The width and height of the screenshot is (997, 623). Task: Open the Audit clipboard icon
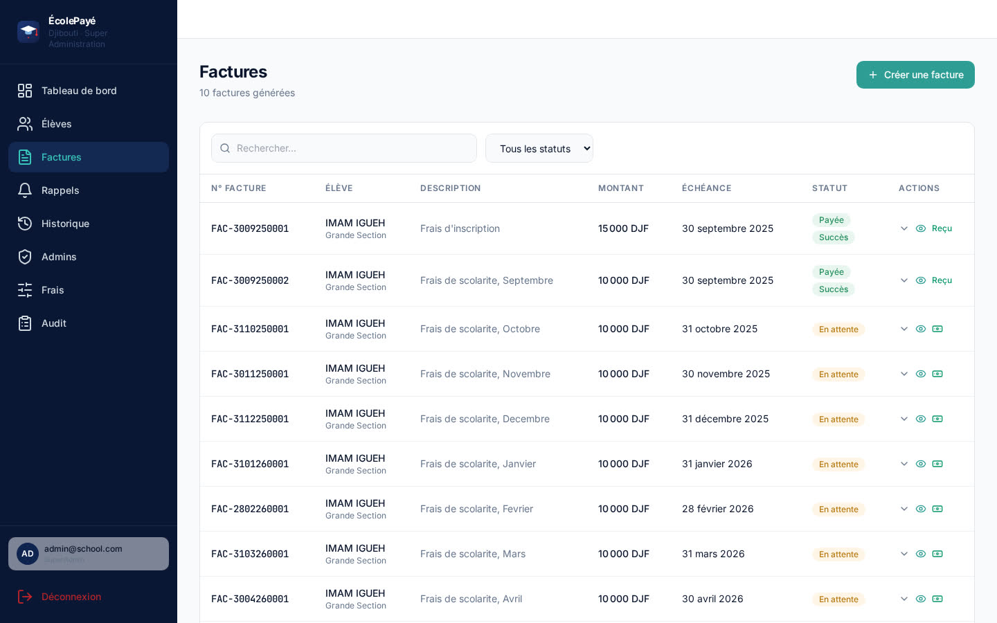[x=25, y=323]
